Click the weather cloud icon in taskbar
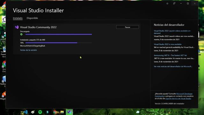Screen dimensions: 204x115 click(x=138, y=112)
